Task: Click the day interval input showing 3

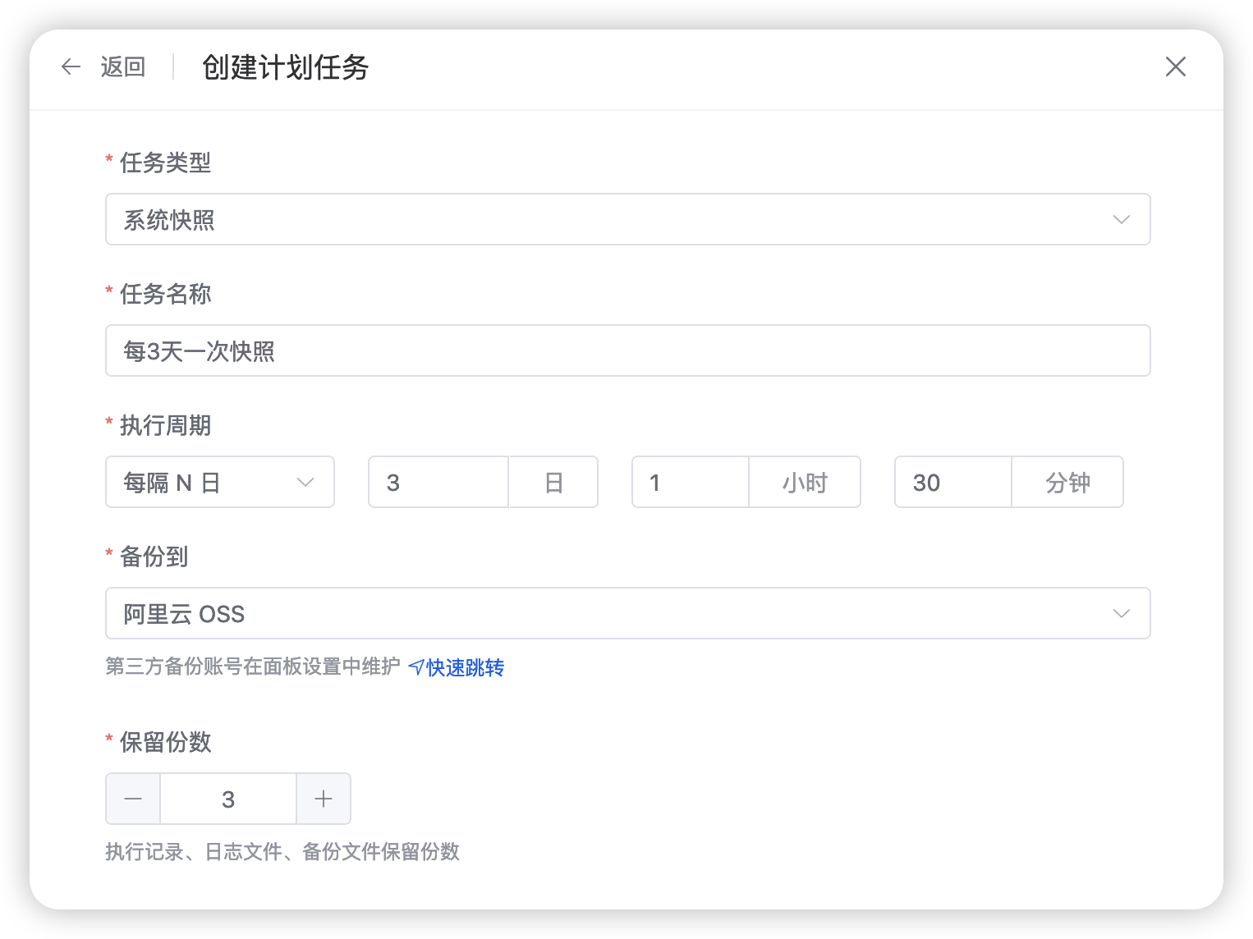Action: click(438, 483)
